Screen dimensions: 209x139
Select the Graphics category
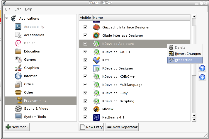tap(31, 68)
